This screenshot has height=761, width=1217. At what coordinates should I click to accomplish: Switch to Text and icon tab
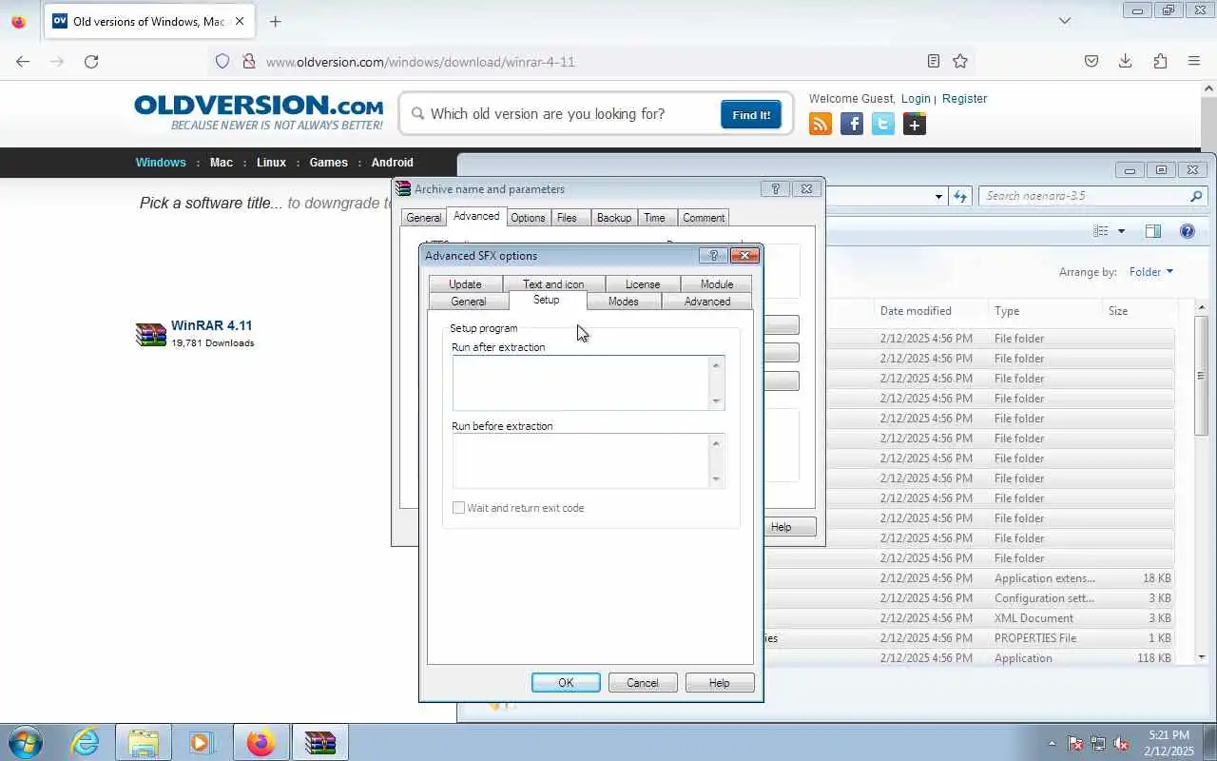click(x=553, y=283)
